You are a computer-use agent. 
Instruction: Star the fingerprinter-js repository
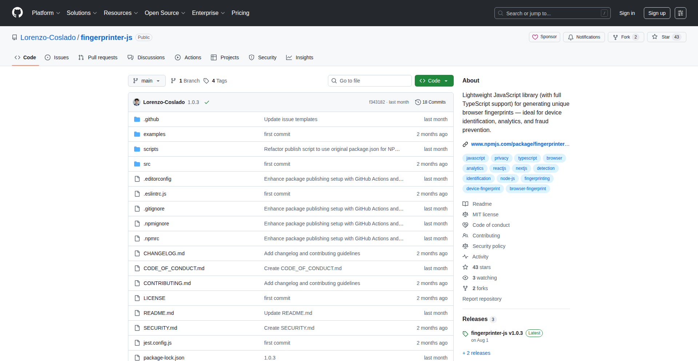point(666,37)
